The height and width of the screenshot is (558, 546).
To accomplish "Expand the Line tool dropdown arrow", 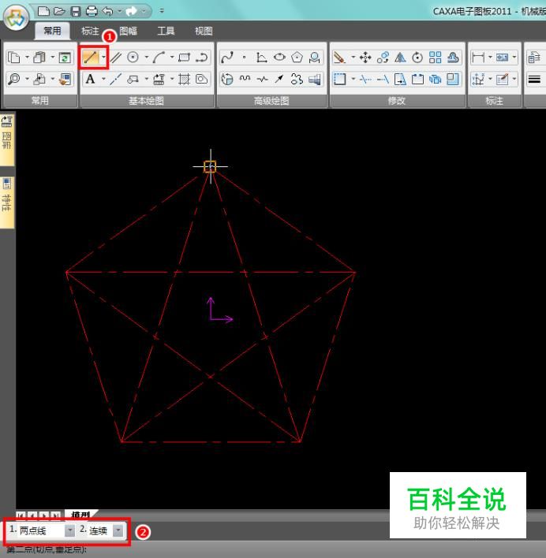I will pos(103,58).
